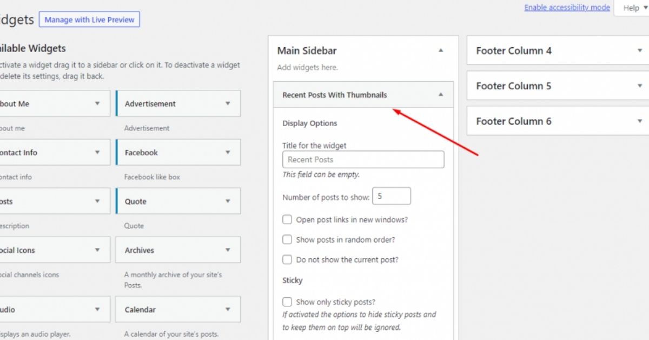Expand the Audio widget arrow
Screen dimensions: 649x340
coord(98,310)
